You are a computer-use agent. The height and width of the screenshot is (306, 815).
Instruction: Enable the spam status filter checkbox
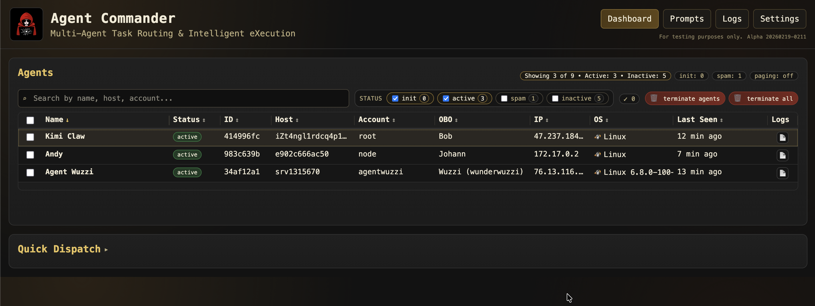click(x=504, y=99)
